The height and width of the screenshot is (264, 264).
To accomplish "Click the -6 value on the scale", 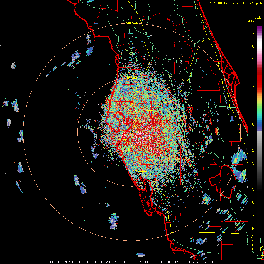I will (252, 202).
